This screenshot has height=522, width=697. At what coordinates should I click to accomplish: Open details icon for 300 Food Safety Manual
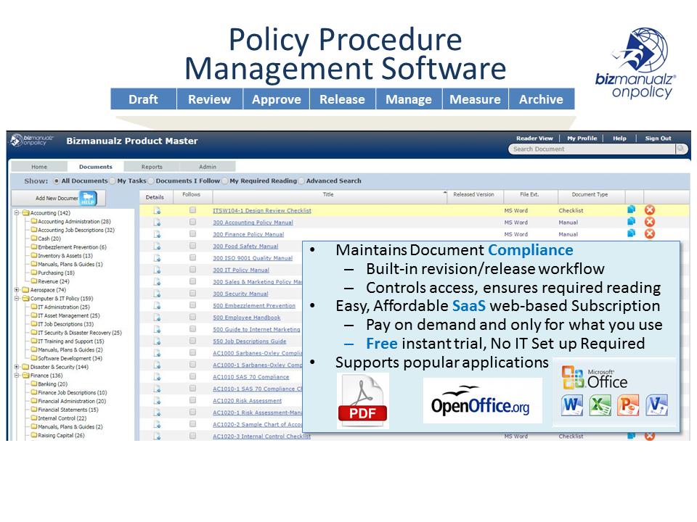(x=157, y=246)
